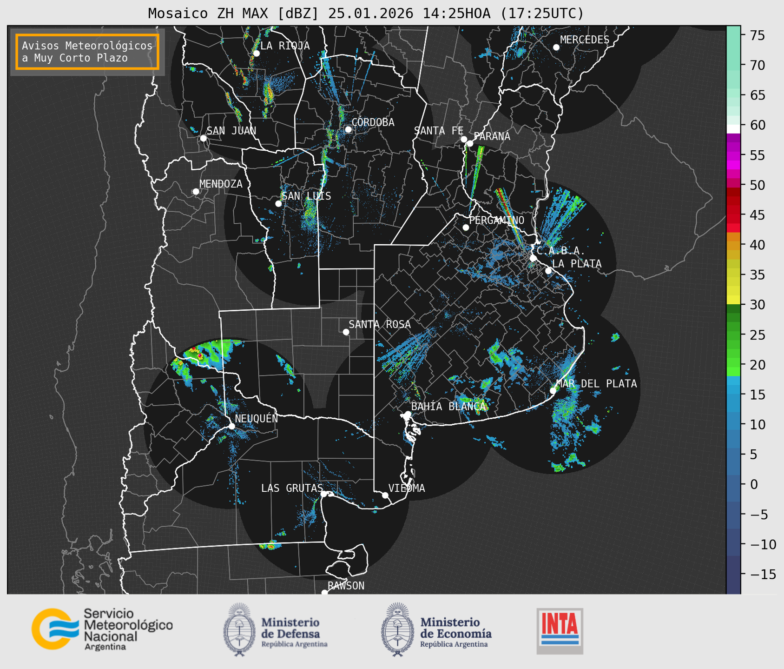The height and width of the screenshot is (669, 784).
Task: Click the 30 value on the colorbar scale
Action: [x=757, y=305]
